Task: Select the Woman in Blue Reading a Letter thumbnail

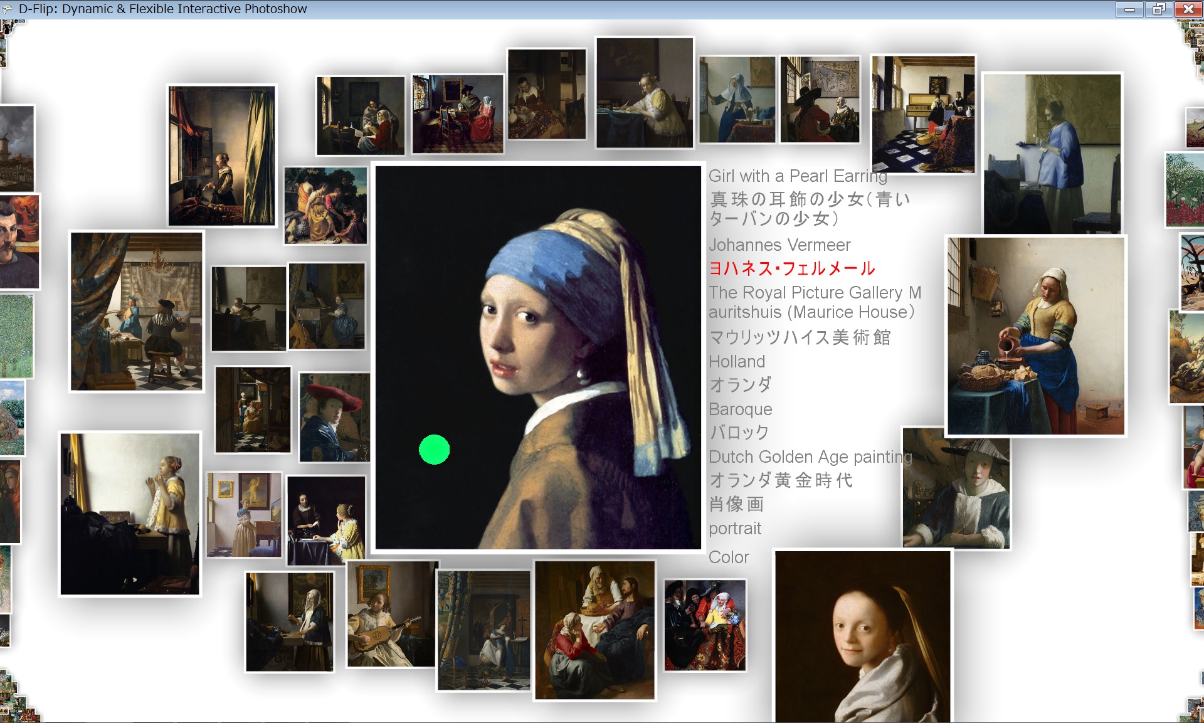Action: point(1052,154)
